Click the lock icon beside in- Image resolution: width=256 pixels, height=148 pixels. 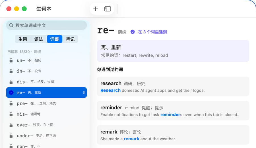tap(11, 71)
